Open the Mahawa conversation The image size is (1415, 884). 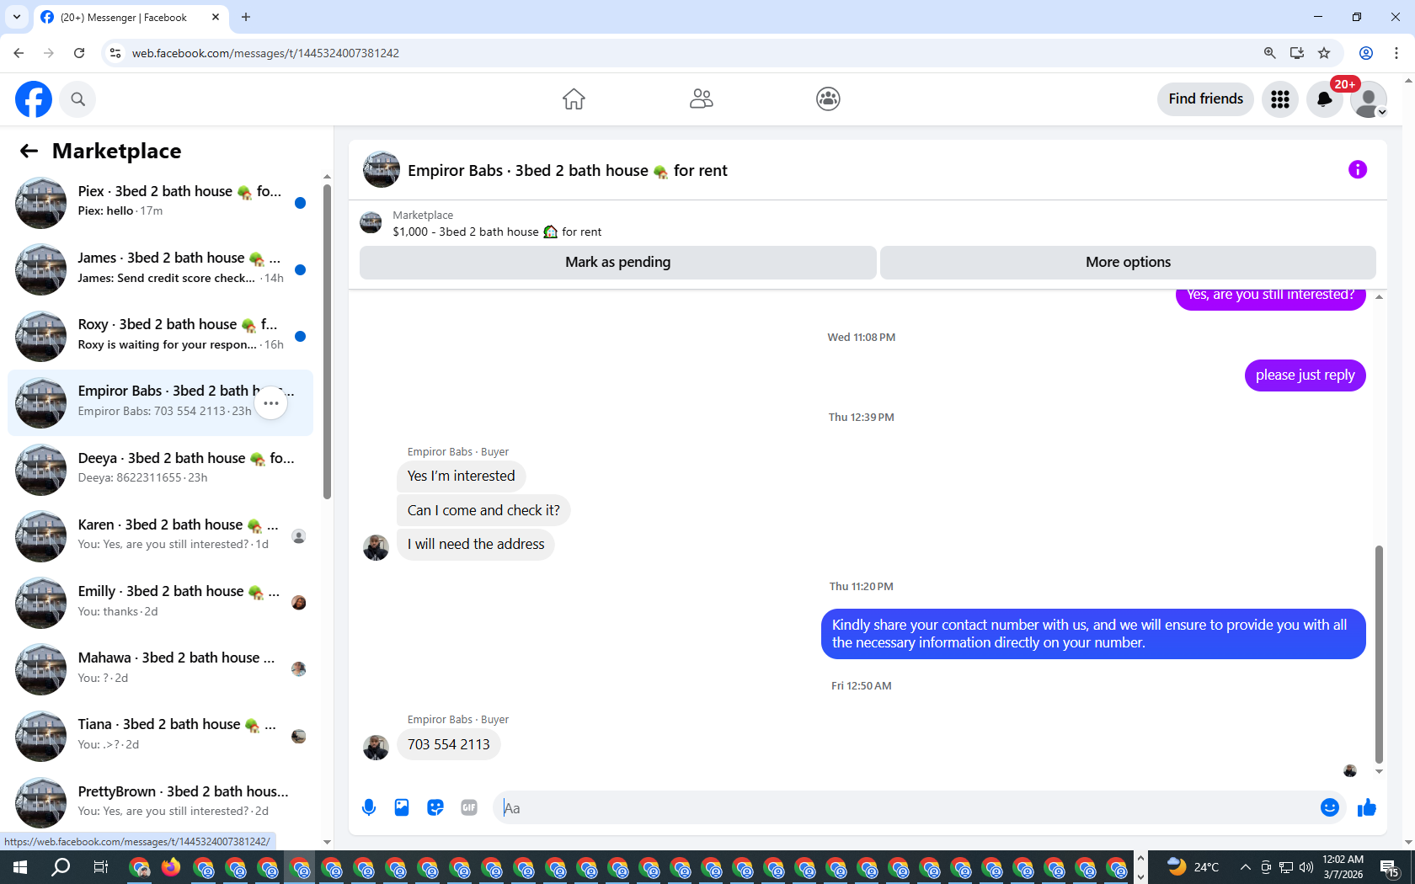(x=160, y=669)
